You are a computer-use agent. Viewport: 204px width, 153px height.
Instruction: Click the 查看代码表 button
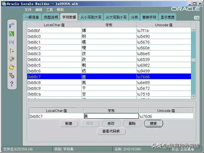[111, 131]
